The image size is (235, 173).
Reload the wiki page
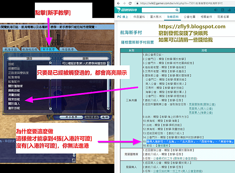[130, 3]
